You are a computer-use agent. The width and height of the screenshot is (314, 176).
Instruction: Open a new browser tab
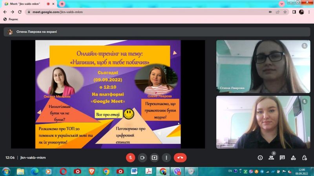[62, 4]
